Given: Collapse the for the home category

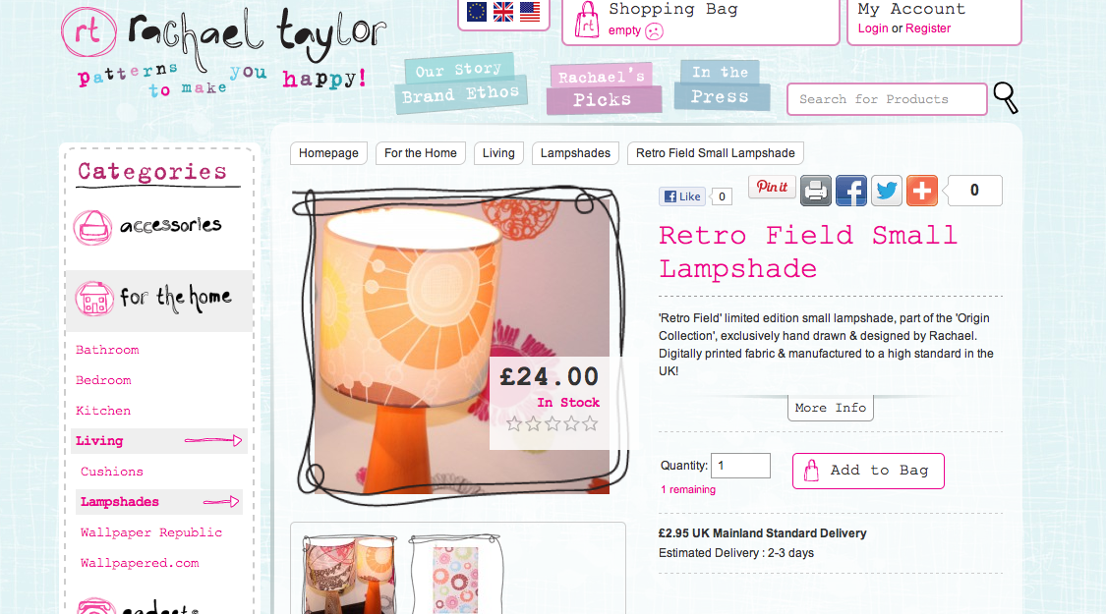Looking at the screenshot, I should click(x=158, y=299).
